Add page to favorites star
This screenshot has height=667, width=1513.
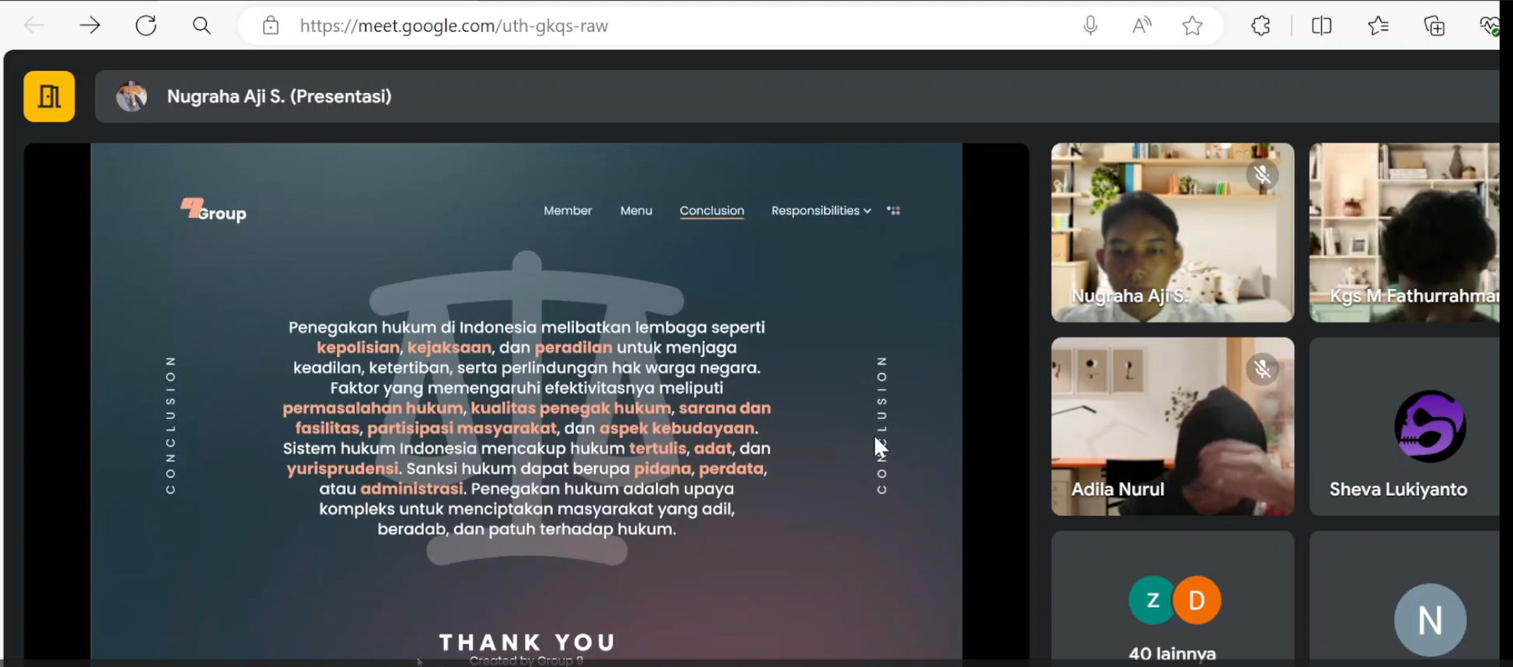click(1192, 26)
